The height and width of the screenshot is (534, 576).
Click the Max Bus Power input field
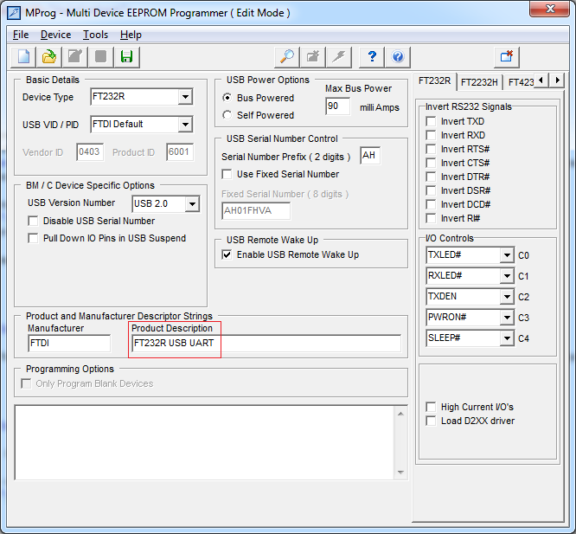click(x=337, y=106)
